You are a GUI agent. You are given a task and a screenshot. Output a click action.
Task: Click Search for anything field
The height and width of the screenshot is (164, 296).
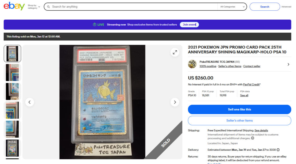pyautogui.click(x=134, y=7)
